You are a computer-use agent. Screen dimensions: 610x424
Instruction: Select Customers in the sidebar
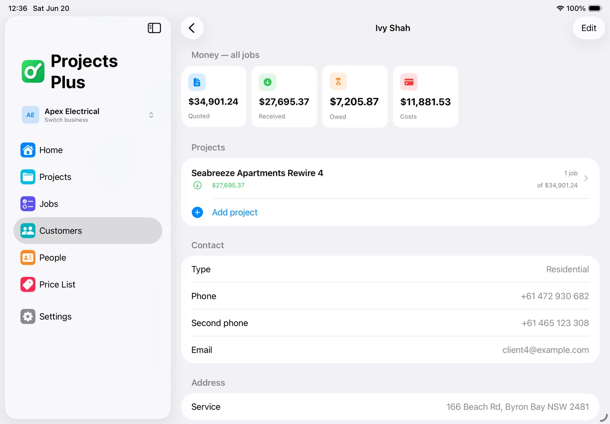88,231
